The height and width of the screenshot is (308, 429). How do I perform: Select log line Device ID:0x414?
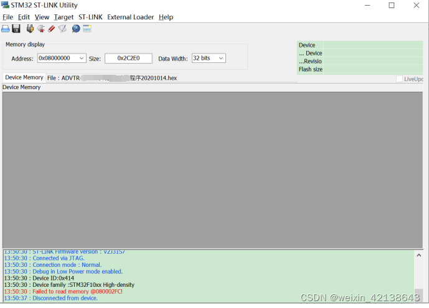(39, 278)
